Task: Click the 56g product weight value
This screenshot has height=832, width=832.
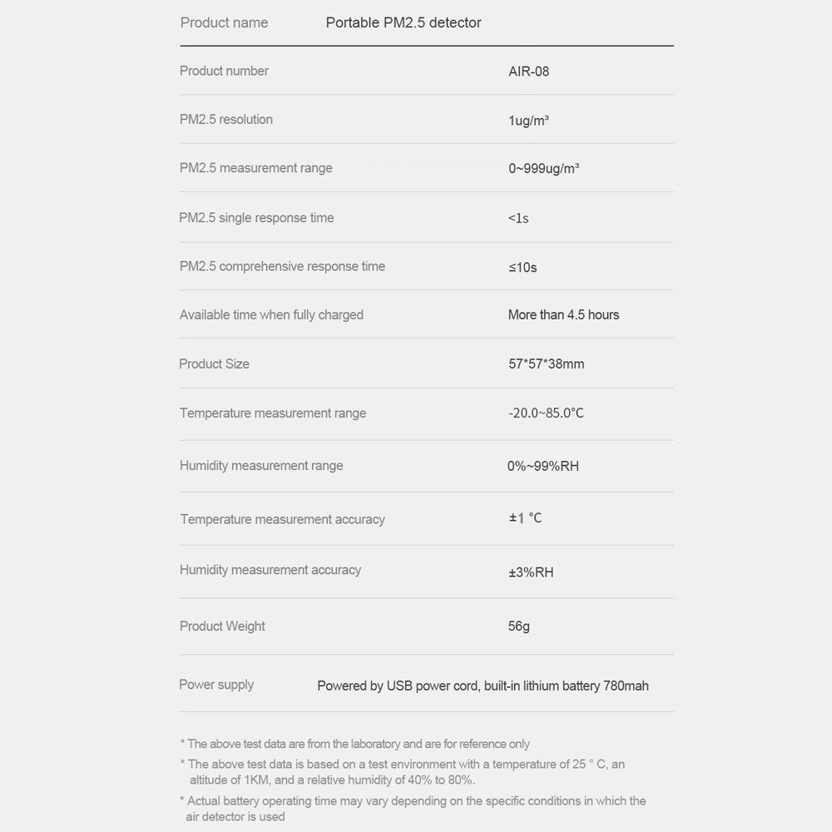Action: [x=518, y=626]
